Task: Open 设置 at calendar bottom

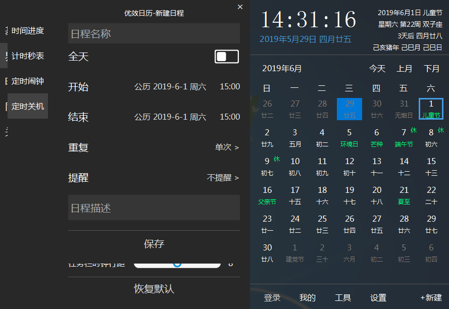Action: pyautogui.click(x=378, y=298)
